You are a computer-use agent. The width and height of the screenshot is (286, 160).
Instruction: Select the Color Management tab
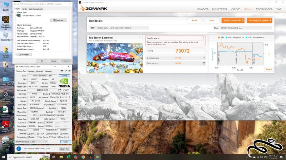click(36, 9)
